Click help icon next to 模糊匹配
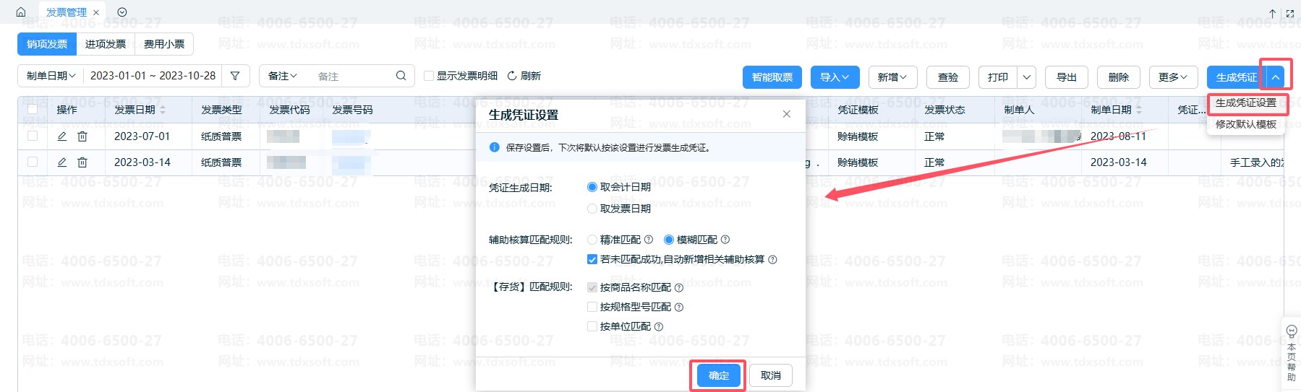1301x392 pixels. (x=725, y=240)
